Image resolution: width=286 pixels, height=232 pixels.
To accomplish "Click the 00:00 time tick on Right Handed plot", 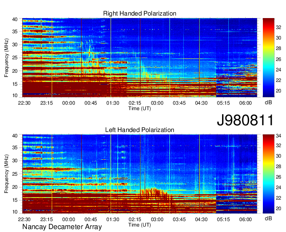I will (x=69, y=103).
